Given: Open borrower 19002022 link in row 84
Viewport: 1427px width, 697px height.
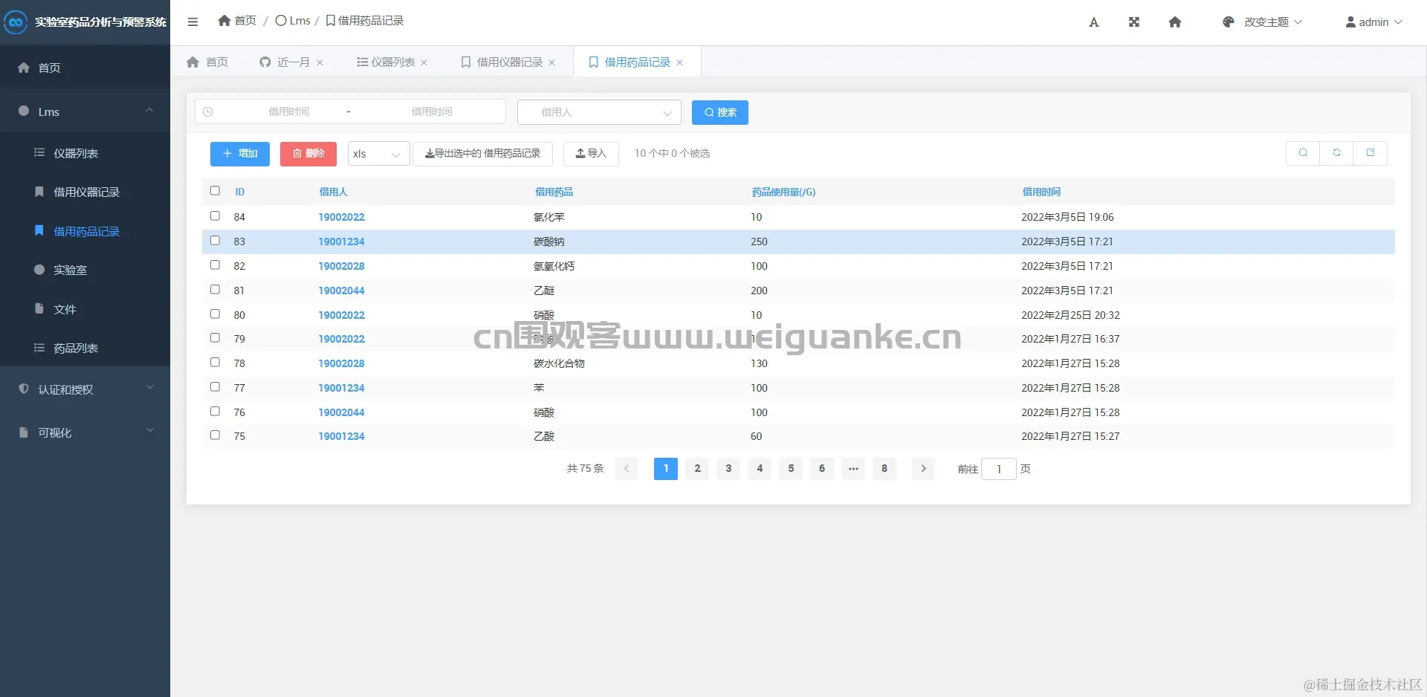Looking at the screenshot, I should (341, 217).
